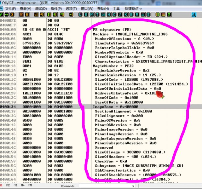
Task: Open the Call stack via the K icon
Action: click(126, 14)
